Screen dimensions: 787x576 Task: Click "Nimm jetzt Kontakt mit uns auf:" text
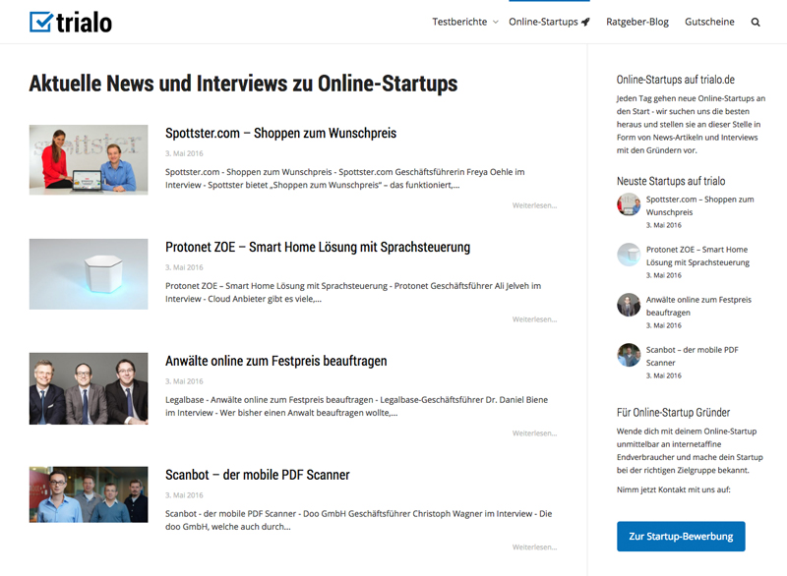pyautogui.click(x=674, y=490)
